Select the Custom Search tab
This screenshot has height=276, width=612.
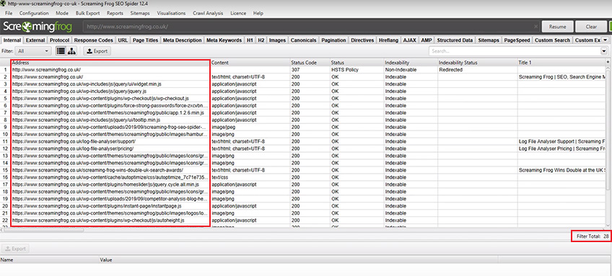click(x=553, y=40)
